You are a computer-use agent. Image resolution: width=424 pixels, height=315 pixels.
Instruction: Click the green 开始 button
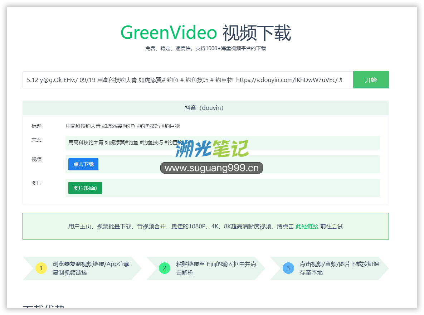pyautogui.click(x=371, y=80)
